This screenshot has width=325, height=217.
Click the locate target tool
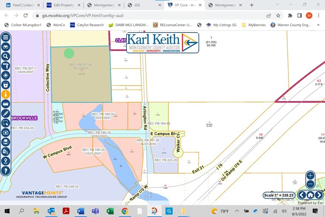(6, 75)
